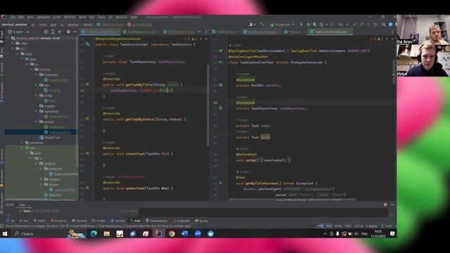The height and width of the screenshot is (253, 450).
Task: Click the Debug bug icon
Action: pyautogui.click(x=308, y=25)
